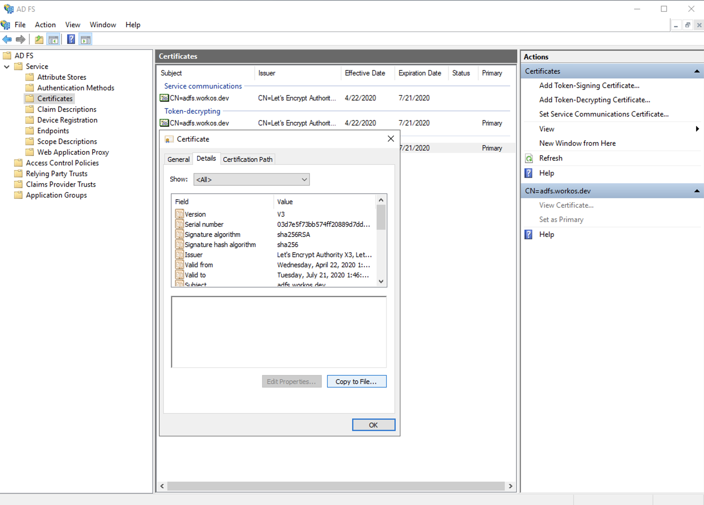The image size is (704, 505).
Task: Click the Signature hash algorithm field icon
Action: 180,244
